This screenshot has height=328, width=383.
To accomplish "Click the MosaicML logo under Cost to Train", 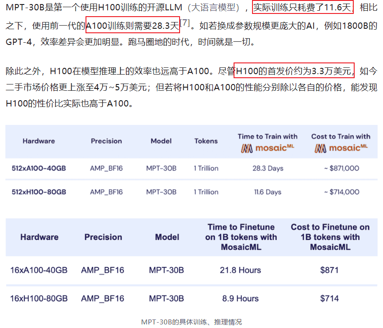I will click(341, 148).
